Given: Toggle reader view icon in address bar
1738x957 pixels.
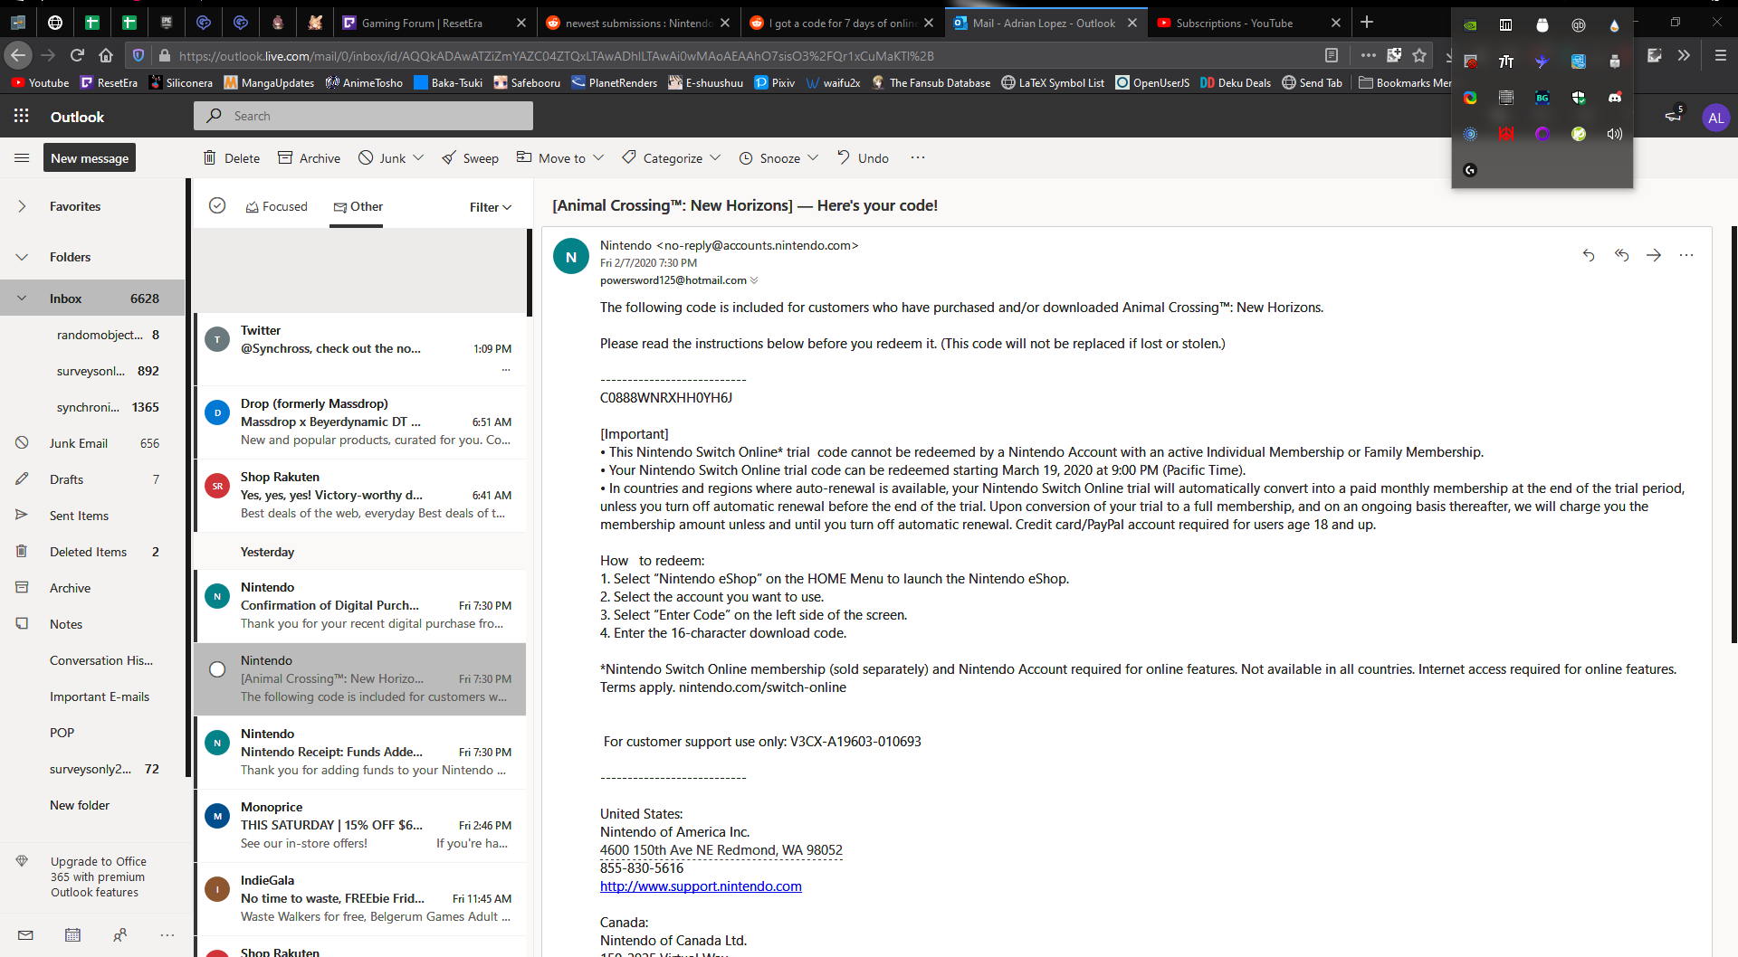Looking at the screenshot, I should (x=1332, y=55).
